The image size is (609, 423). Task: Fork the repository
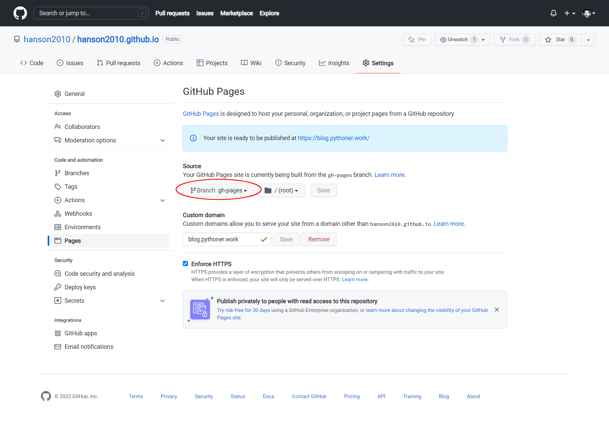[514, 39]
